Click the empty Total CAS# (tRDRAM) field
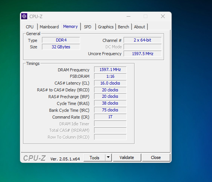212x182 pixels. click(x=110, y=130)
